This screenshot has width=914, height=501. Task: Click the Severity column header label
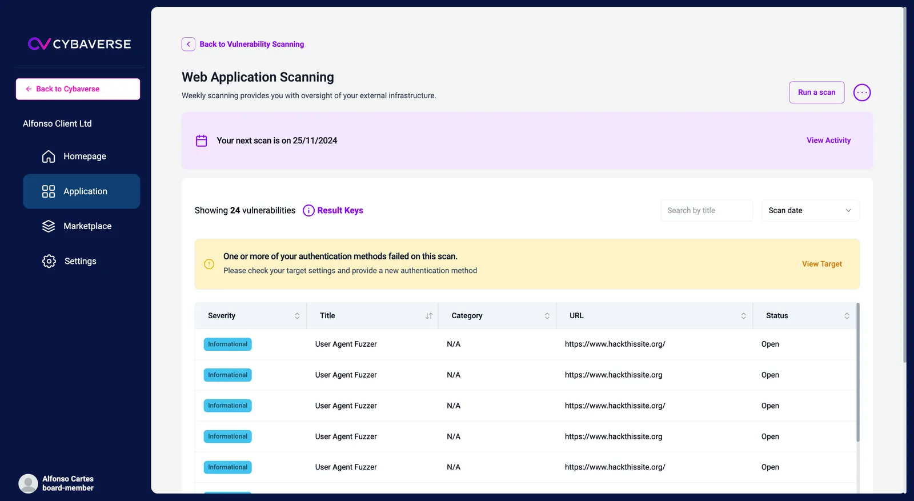click(x=222, y=316)
